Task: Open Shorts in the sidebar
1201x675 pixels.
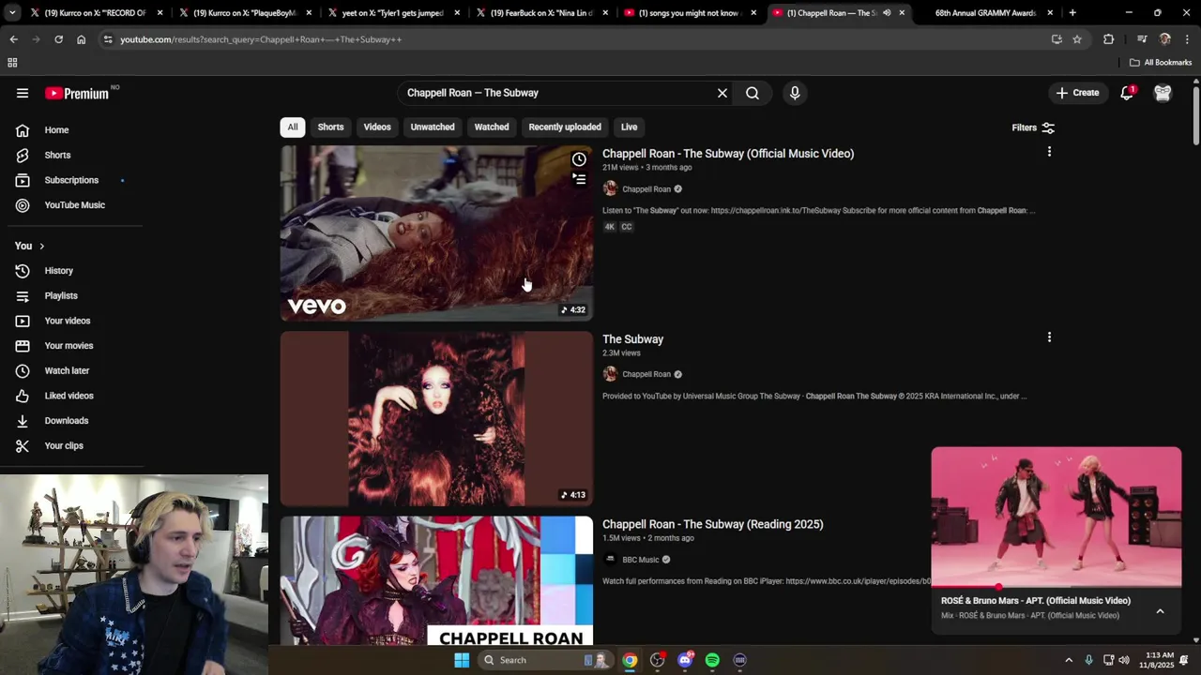Action: click(57, 155)
